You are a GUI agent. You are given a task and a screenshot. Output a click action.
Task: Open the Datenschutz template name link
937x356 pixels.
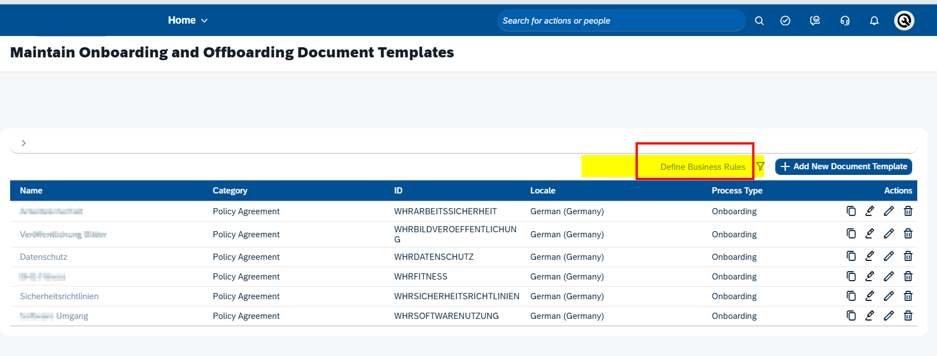coord(43,257)
